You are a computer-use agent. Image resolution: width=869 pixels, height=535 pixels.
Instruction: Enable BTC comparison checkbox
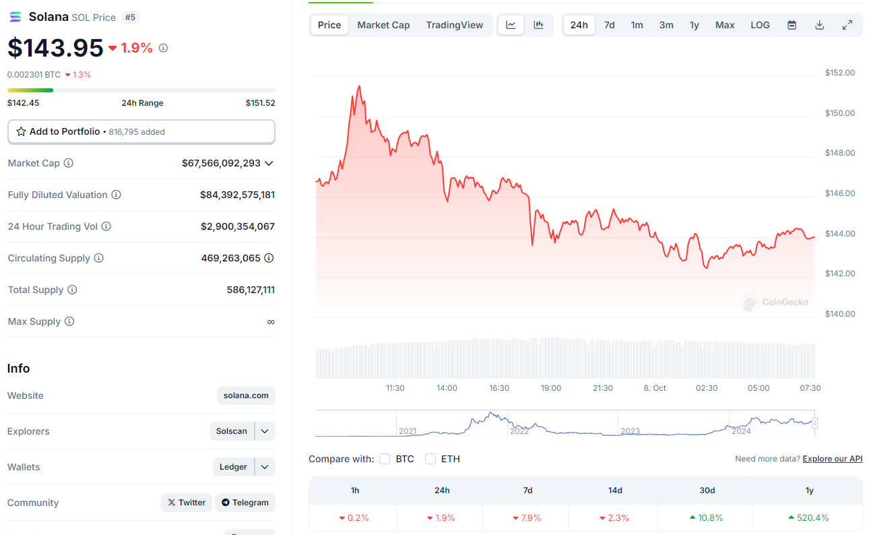click(x=385, y=459)
